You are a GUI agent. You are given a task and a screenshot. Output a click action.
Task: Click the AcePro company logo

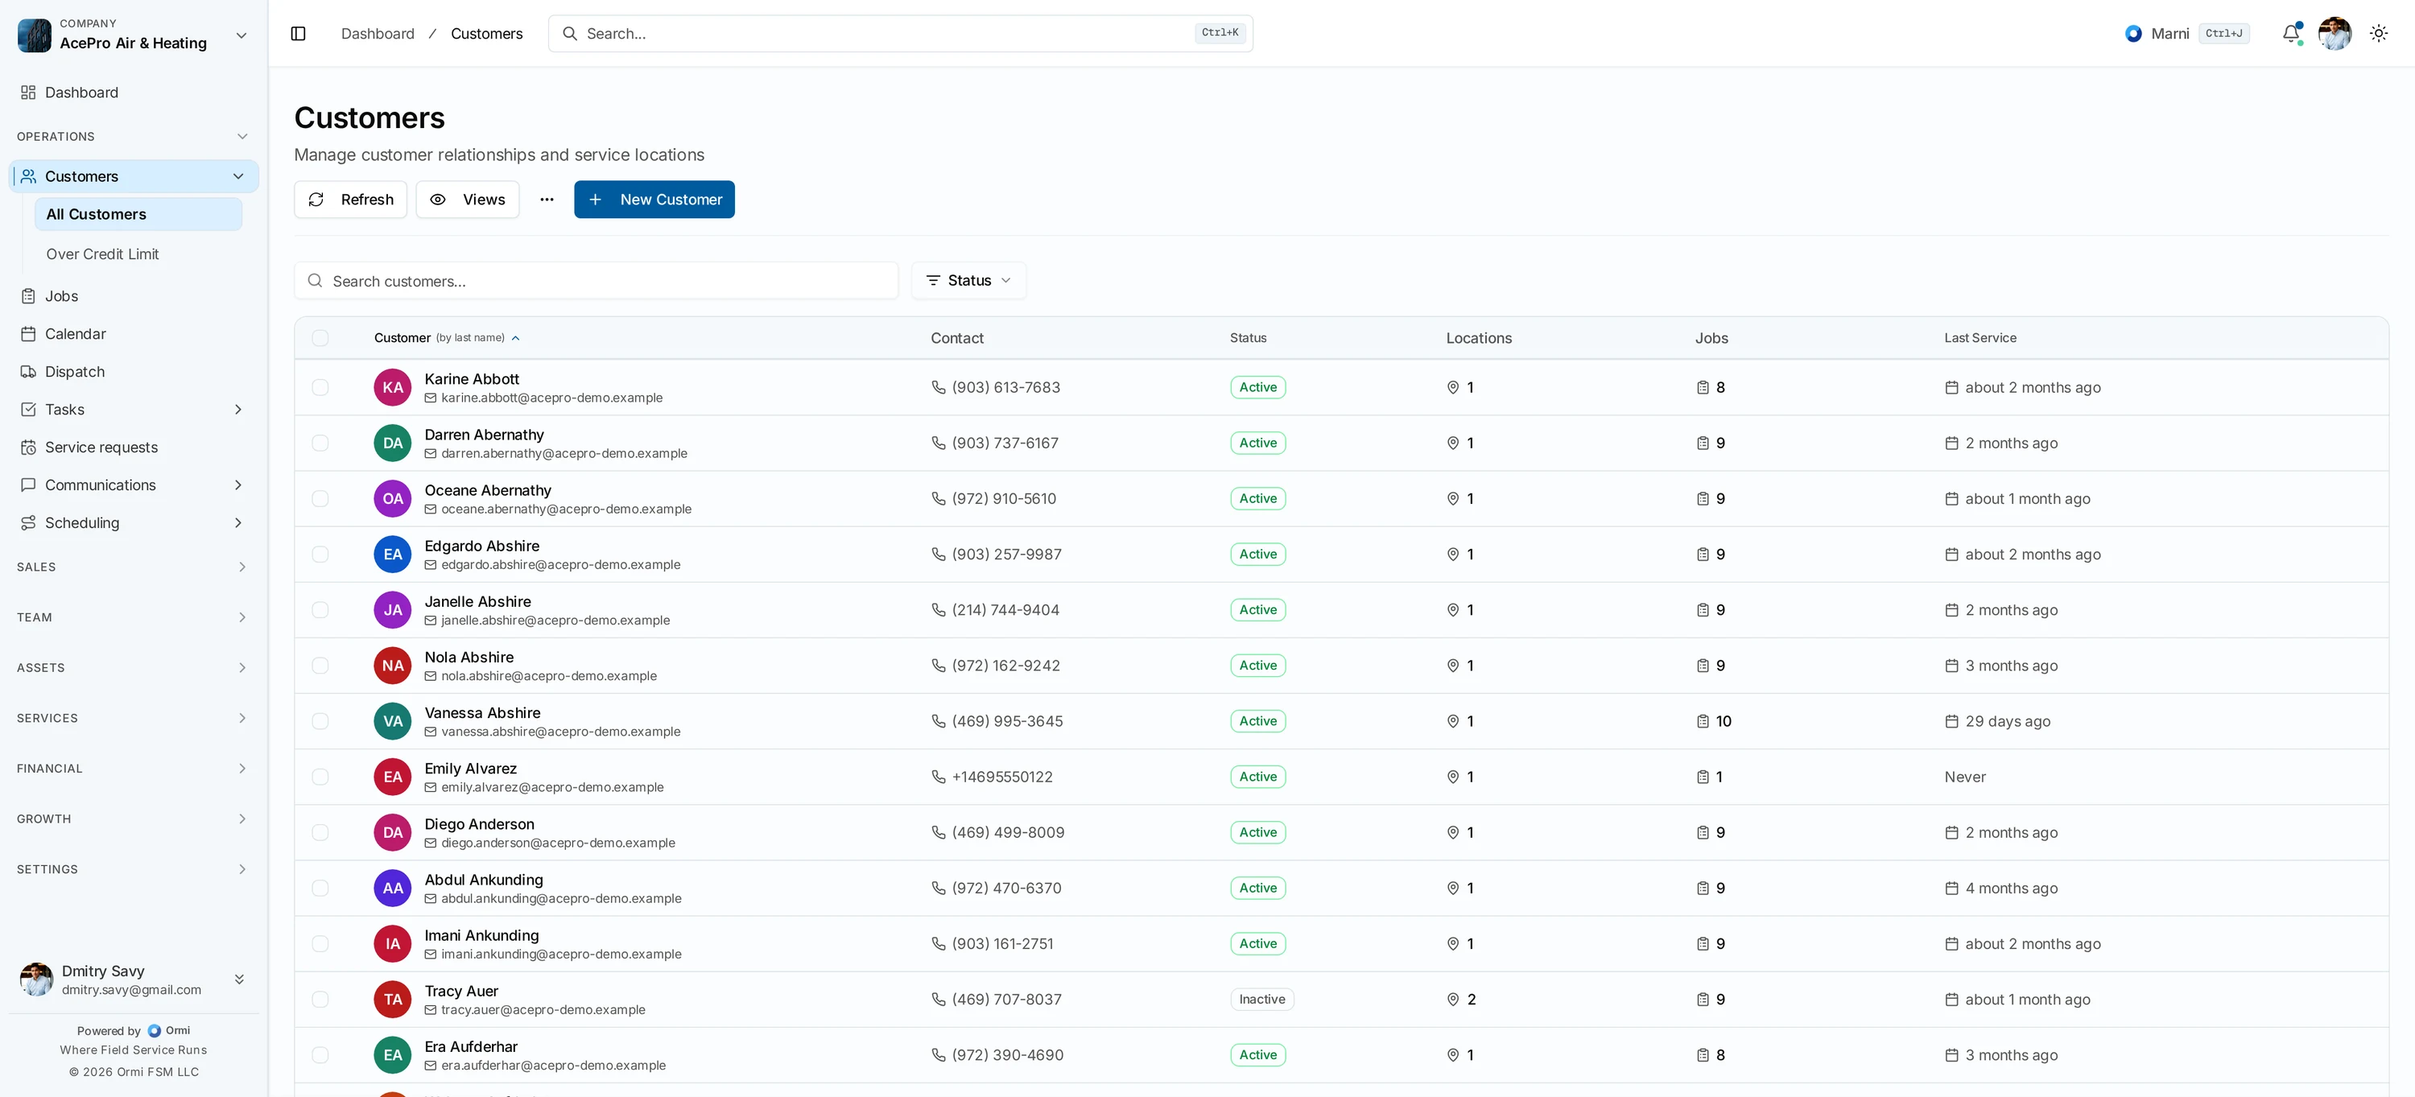pyautogui.click(x=35, y=35)
